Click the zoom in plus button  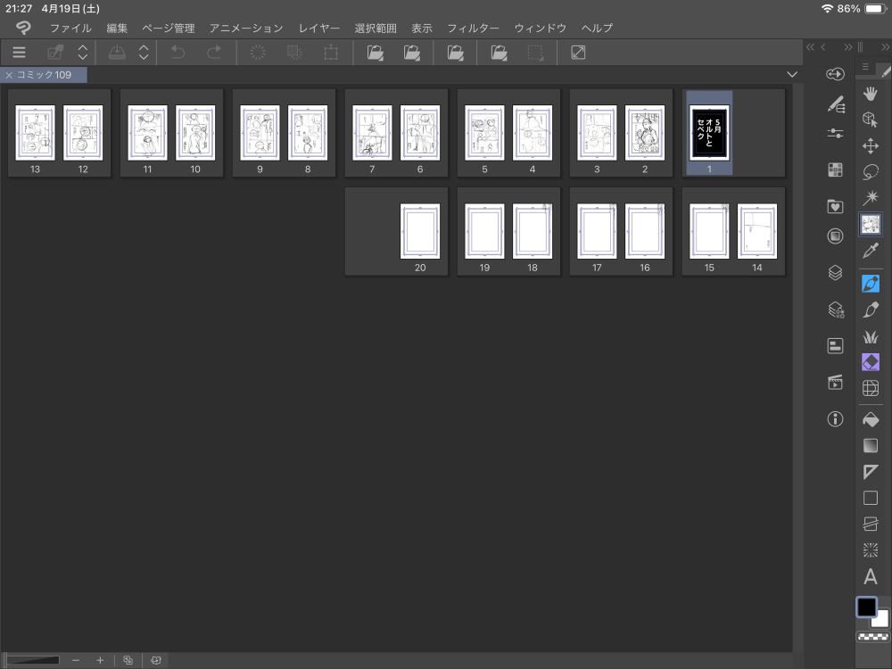100,660
